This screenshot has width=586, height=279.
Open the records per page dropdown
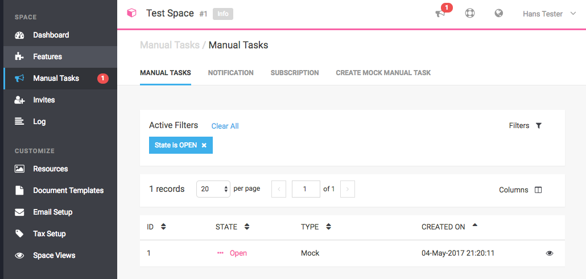click(x=213, y=189)
